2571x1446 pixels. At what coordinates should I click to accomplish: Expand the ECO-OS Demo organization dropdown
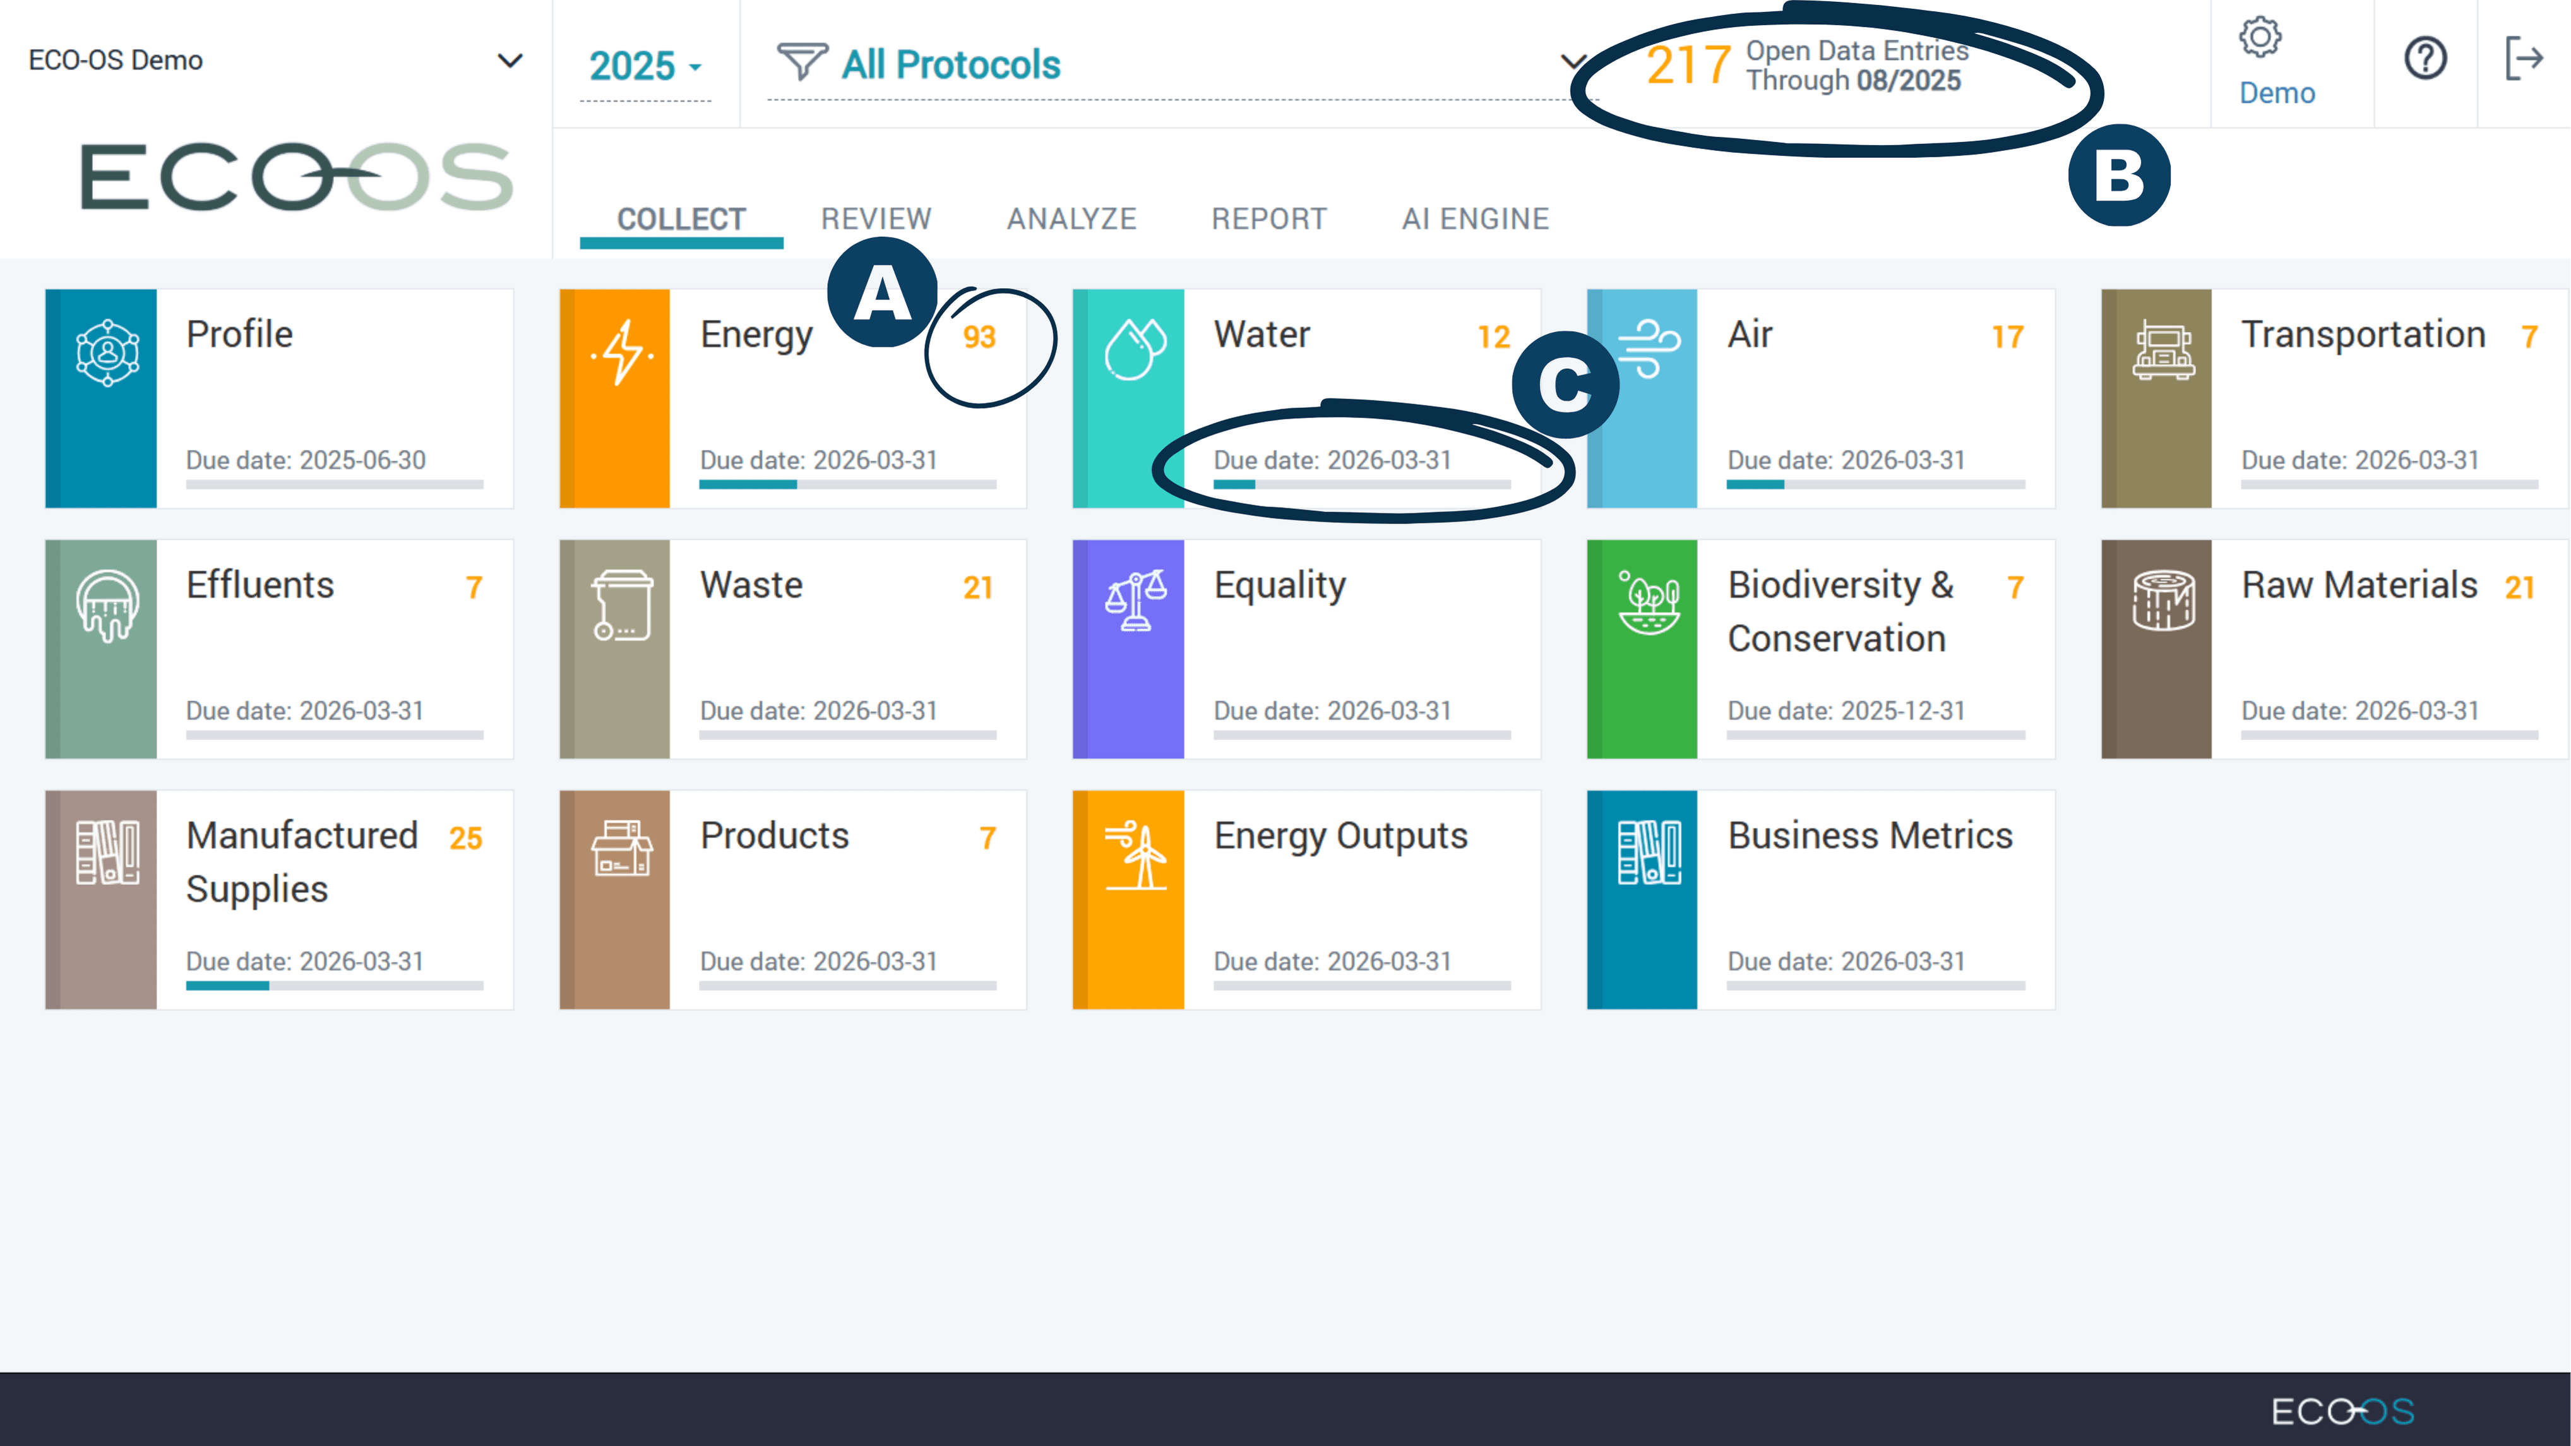(509, 61)
